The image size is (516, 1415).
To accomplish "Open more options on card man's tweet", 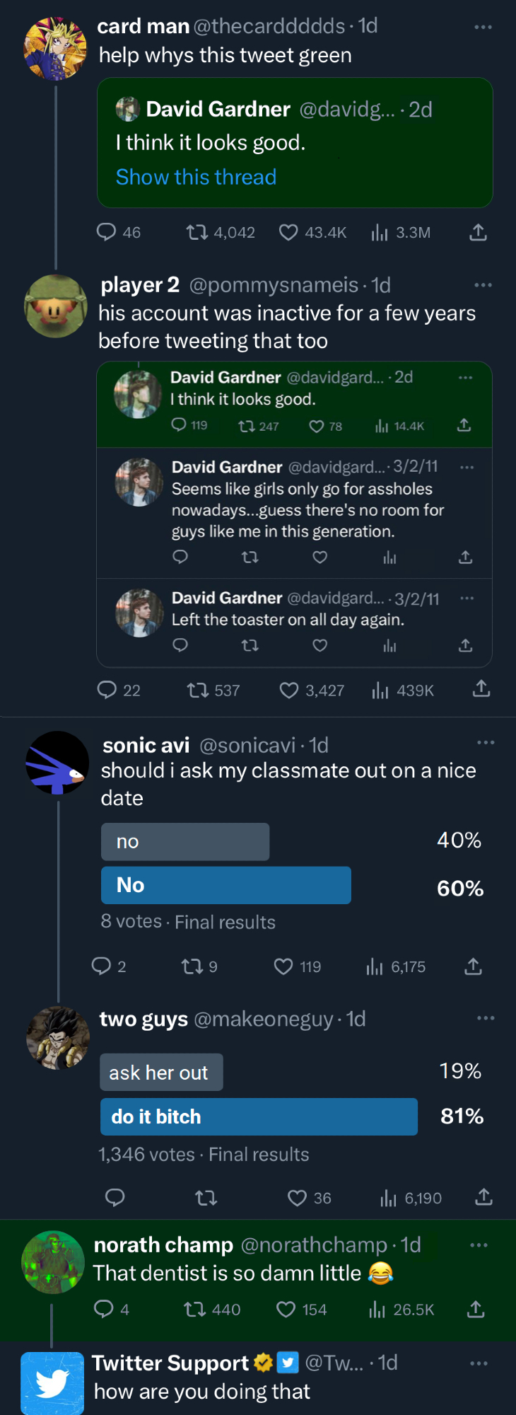I will click(x=483, y=27).
